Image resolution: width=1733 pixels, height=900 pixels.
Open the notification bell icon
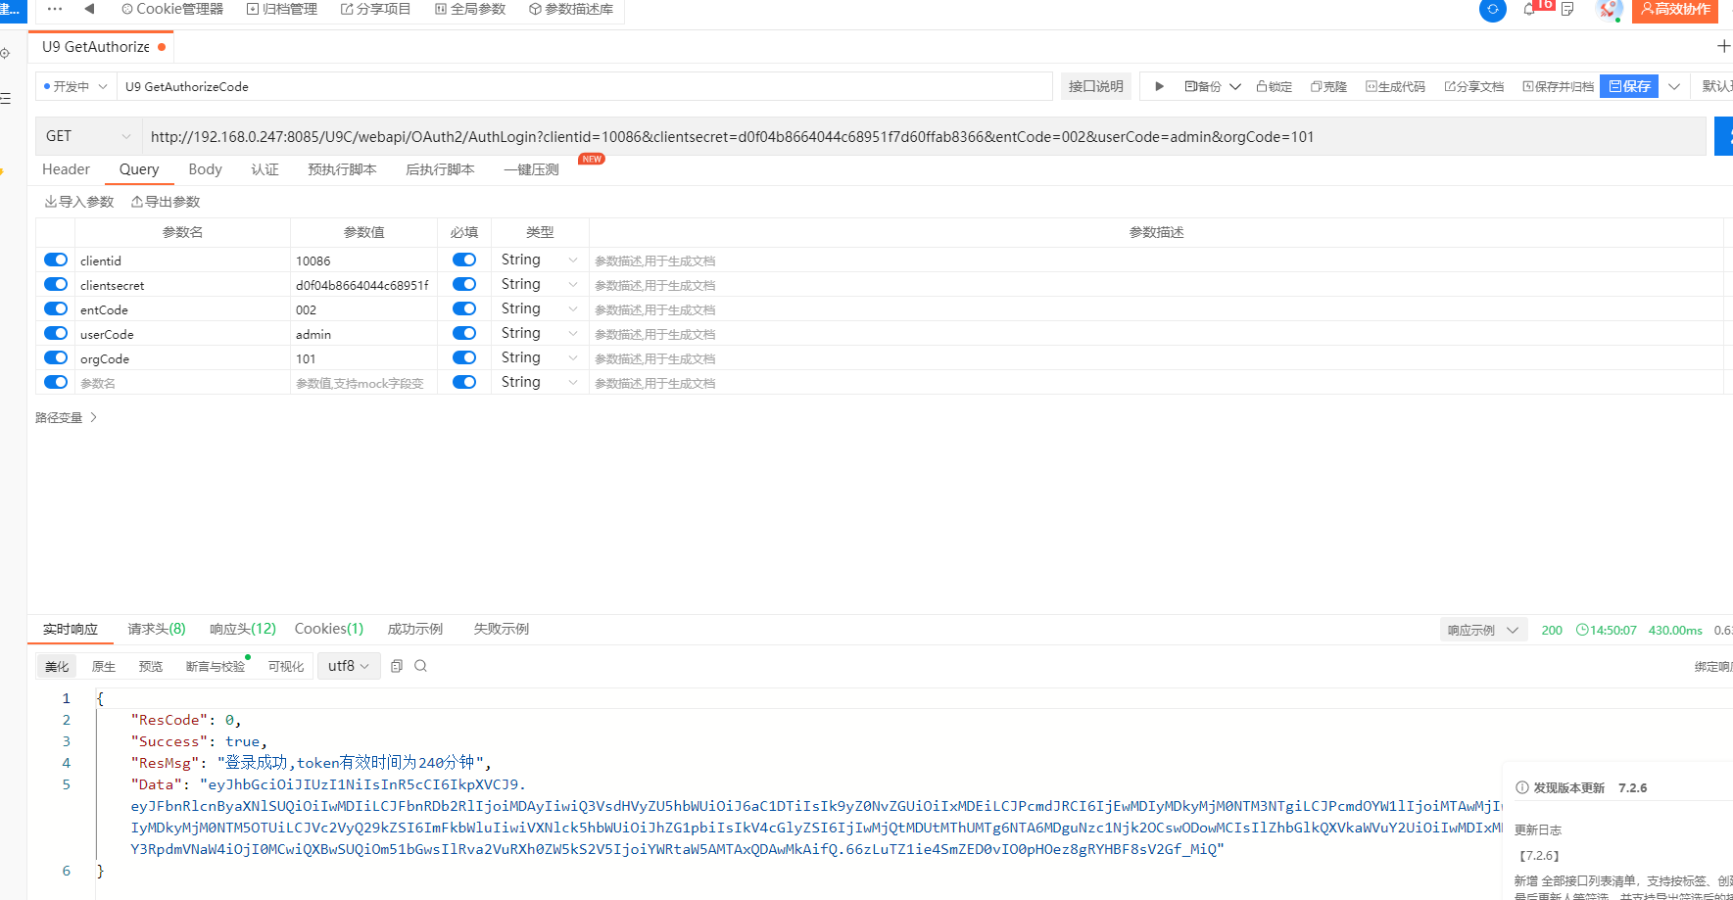click(1529, 10)
